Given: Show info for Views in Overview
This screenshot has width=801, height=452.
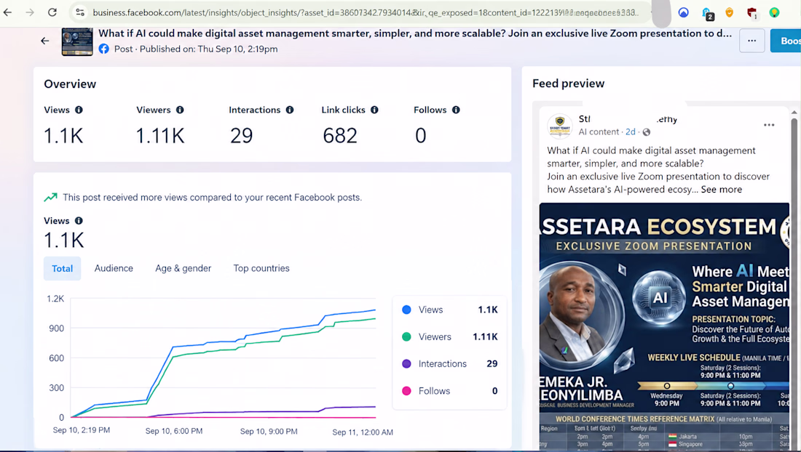Looking at the screenshot, I should point(79,110).
